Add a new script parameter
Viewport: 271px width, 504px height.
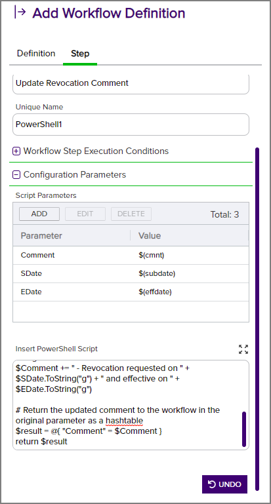tap(39, 214)
